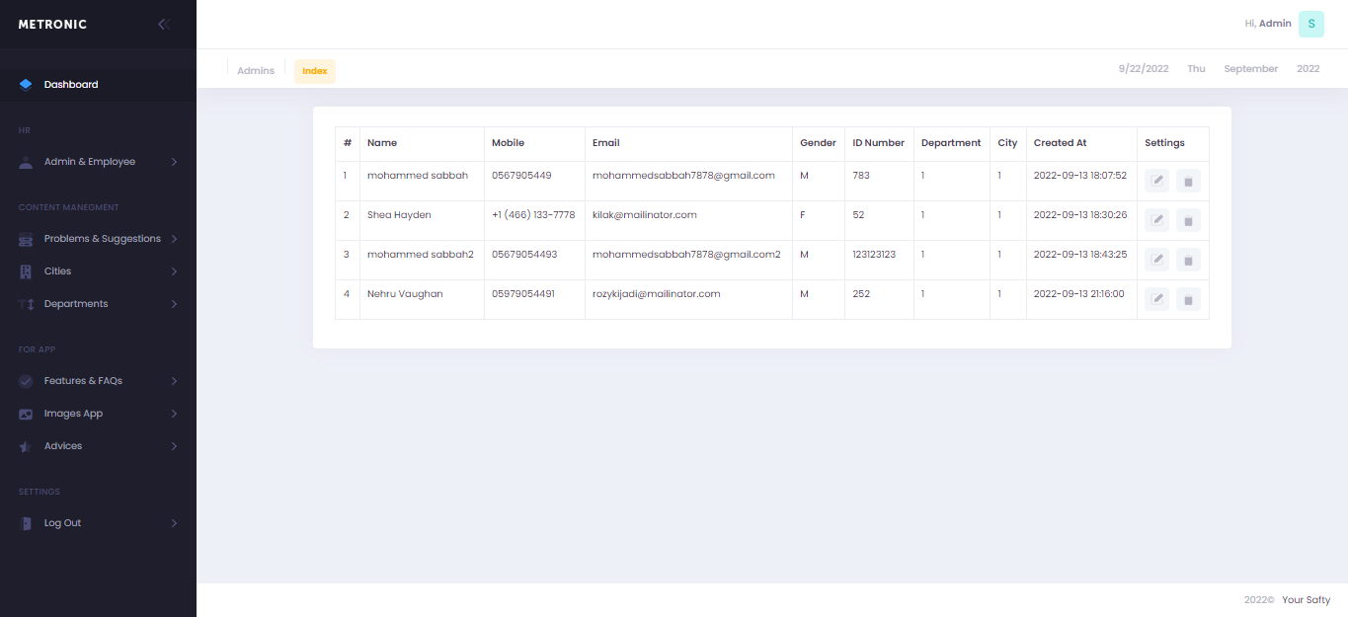The image size is (1348, 617).
Task: Click the METRONIC logo text
Action: [x=52, y=25]
